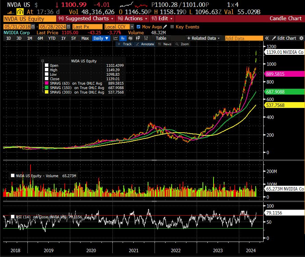Viewport: 305px width, 257px height.
Task: Click the NVIDIA Corp name label
Action: click(17, 33)
